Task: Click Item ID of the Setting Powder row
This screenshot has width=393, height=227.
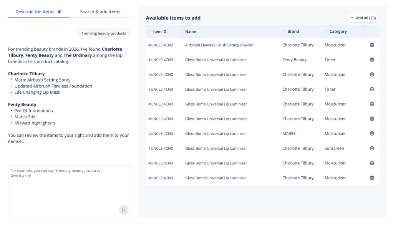Action: (x=161, y=45)
